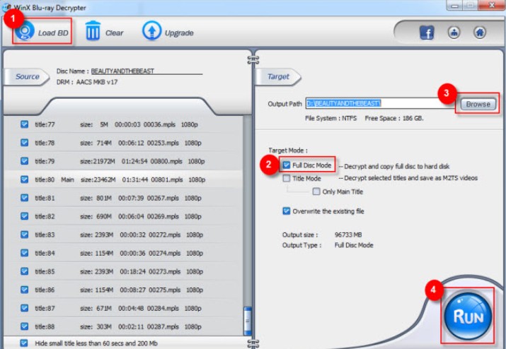The image size is (506, 349).
Task: Open the Facebook page icon
Action: click(427, 32)
